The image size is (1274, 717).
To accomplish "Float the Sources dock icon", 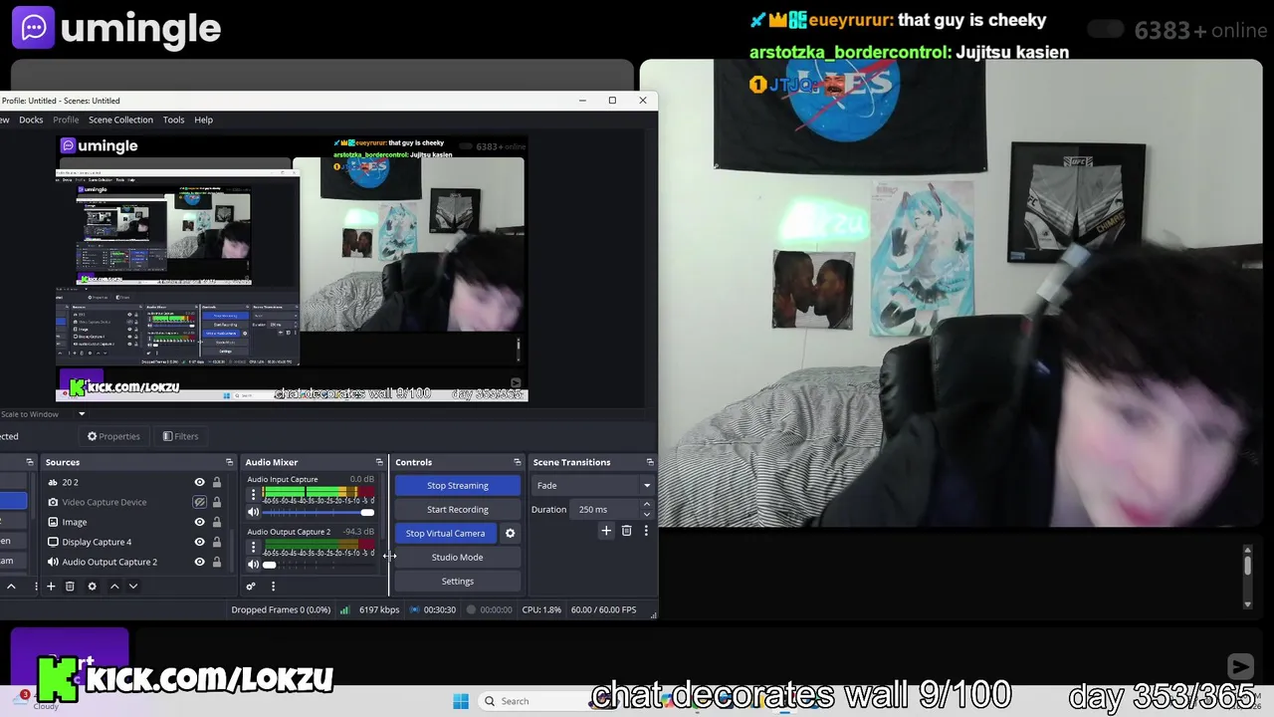I will point(229,462).
